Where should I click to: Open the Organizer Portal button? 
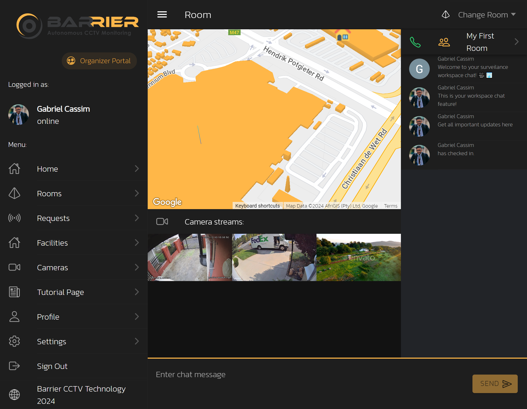tap(99, 61)
